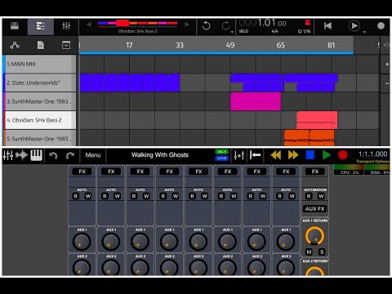Viewport: 392px width, 294px height.
Task: Click the white record circle in top transport
Action: pyautogui.click(x=381, y=26)
